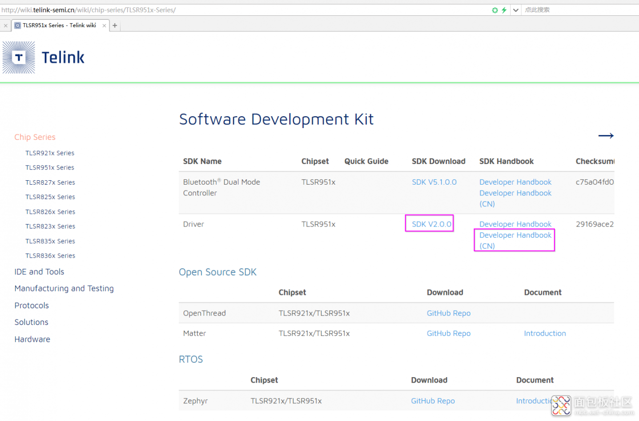Open Driver row Developer Handbook (CN) link
The height and width of the screenshot is (421, 639).
coord(516,240)
